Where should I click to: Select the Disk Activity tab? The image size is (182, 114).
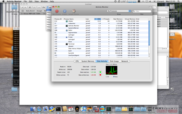102,61
